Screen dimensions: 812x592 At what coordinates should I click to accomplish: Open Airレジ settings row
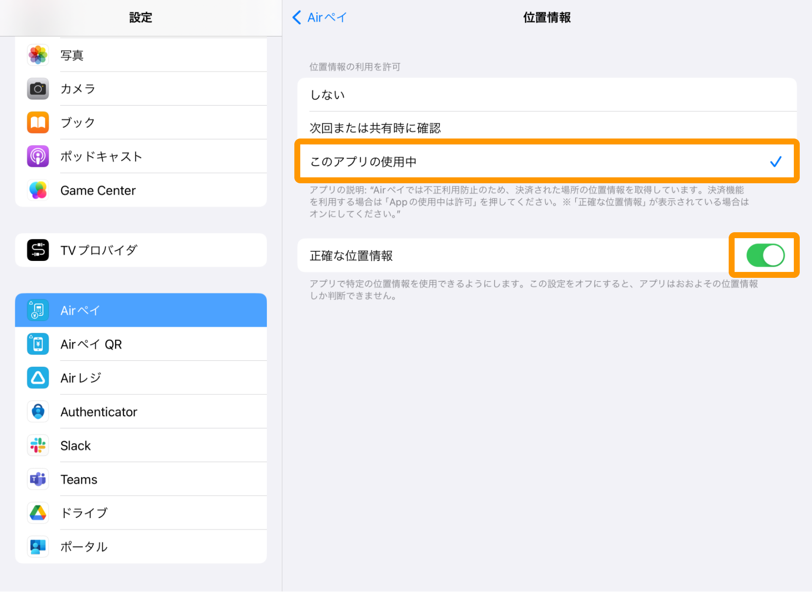[x=141, y=378]
